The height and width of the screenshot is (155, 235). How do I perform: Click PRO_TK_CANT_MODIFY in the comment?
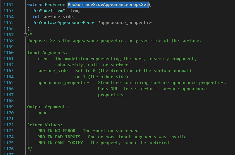point(60,143)
